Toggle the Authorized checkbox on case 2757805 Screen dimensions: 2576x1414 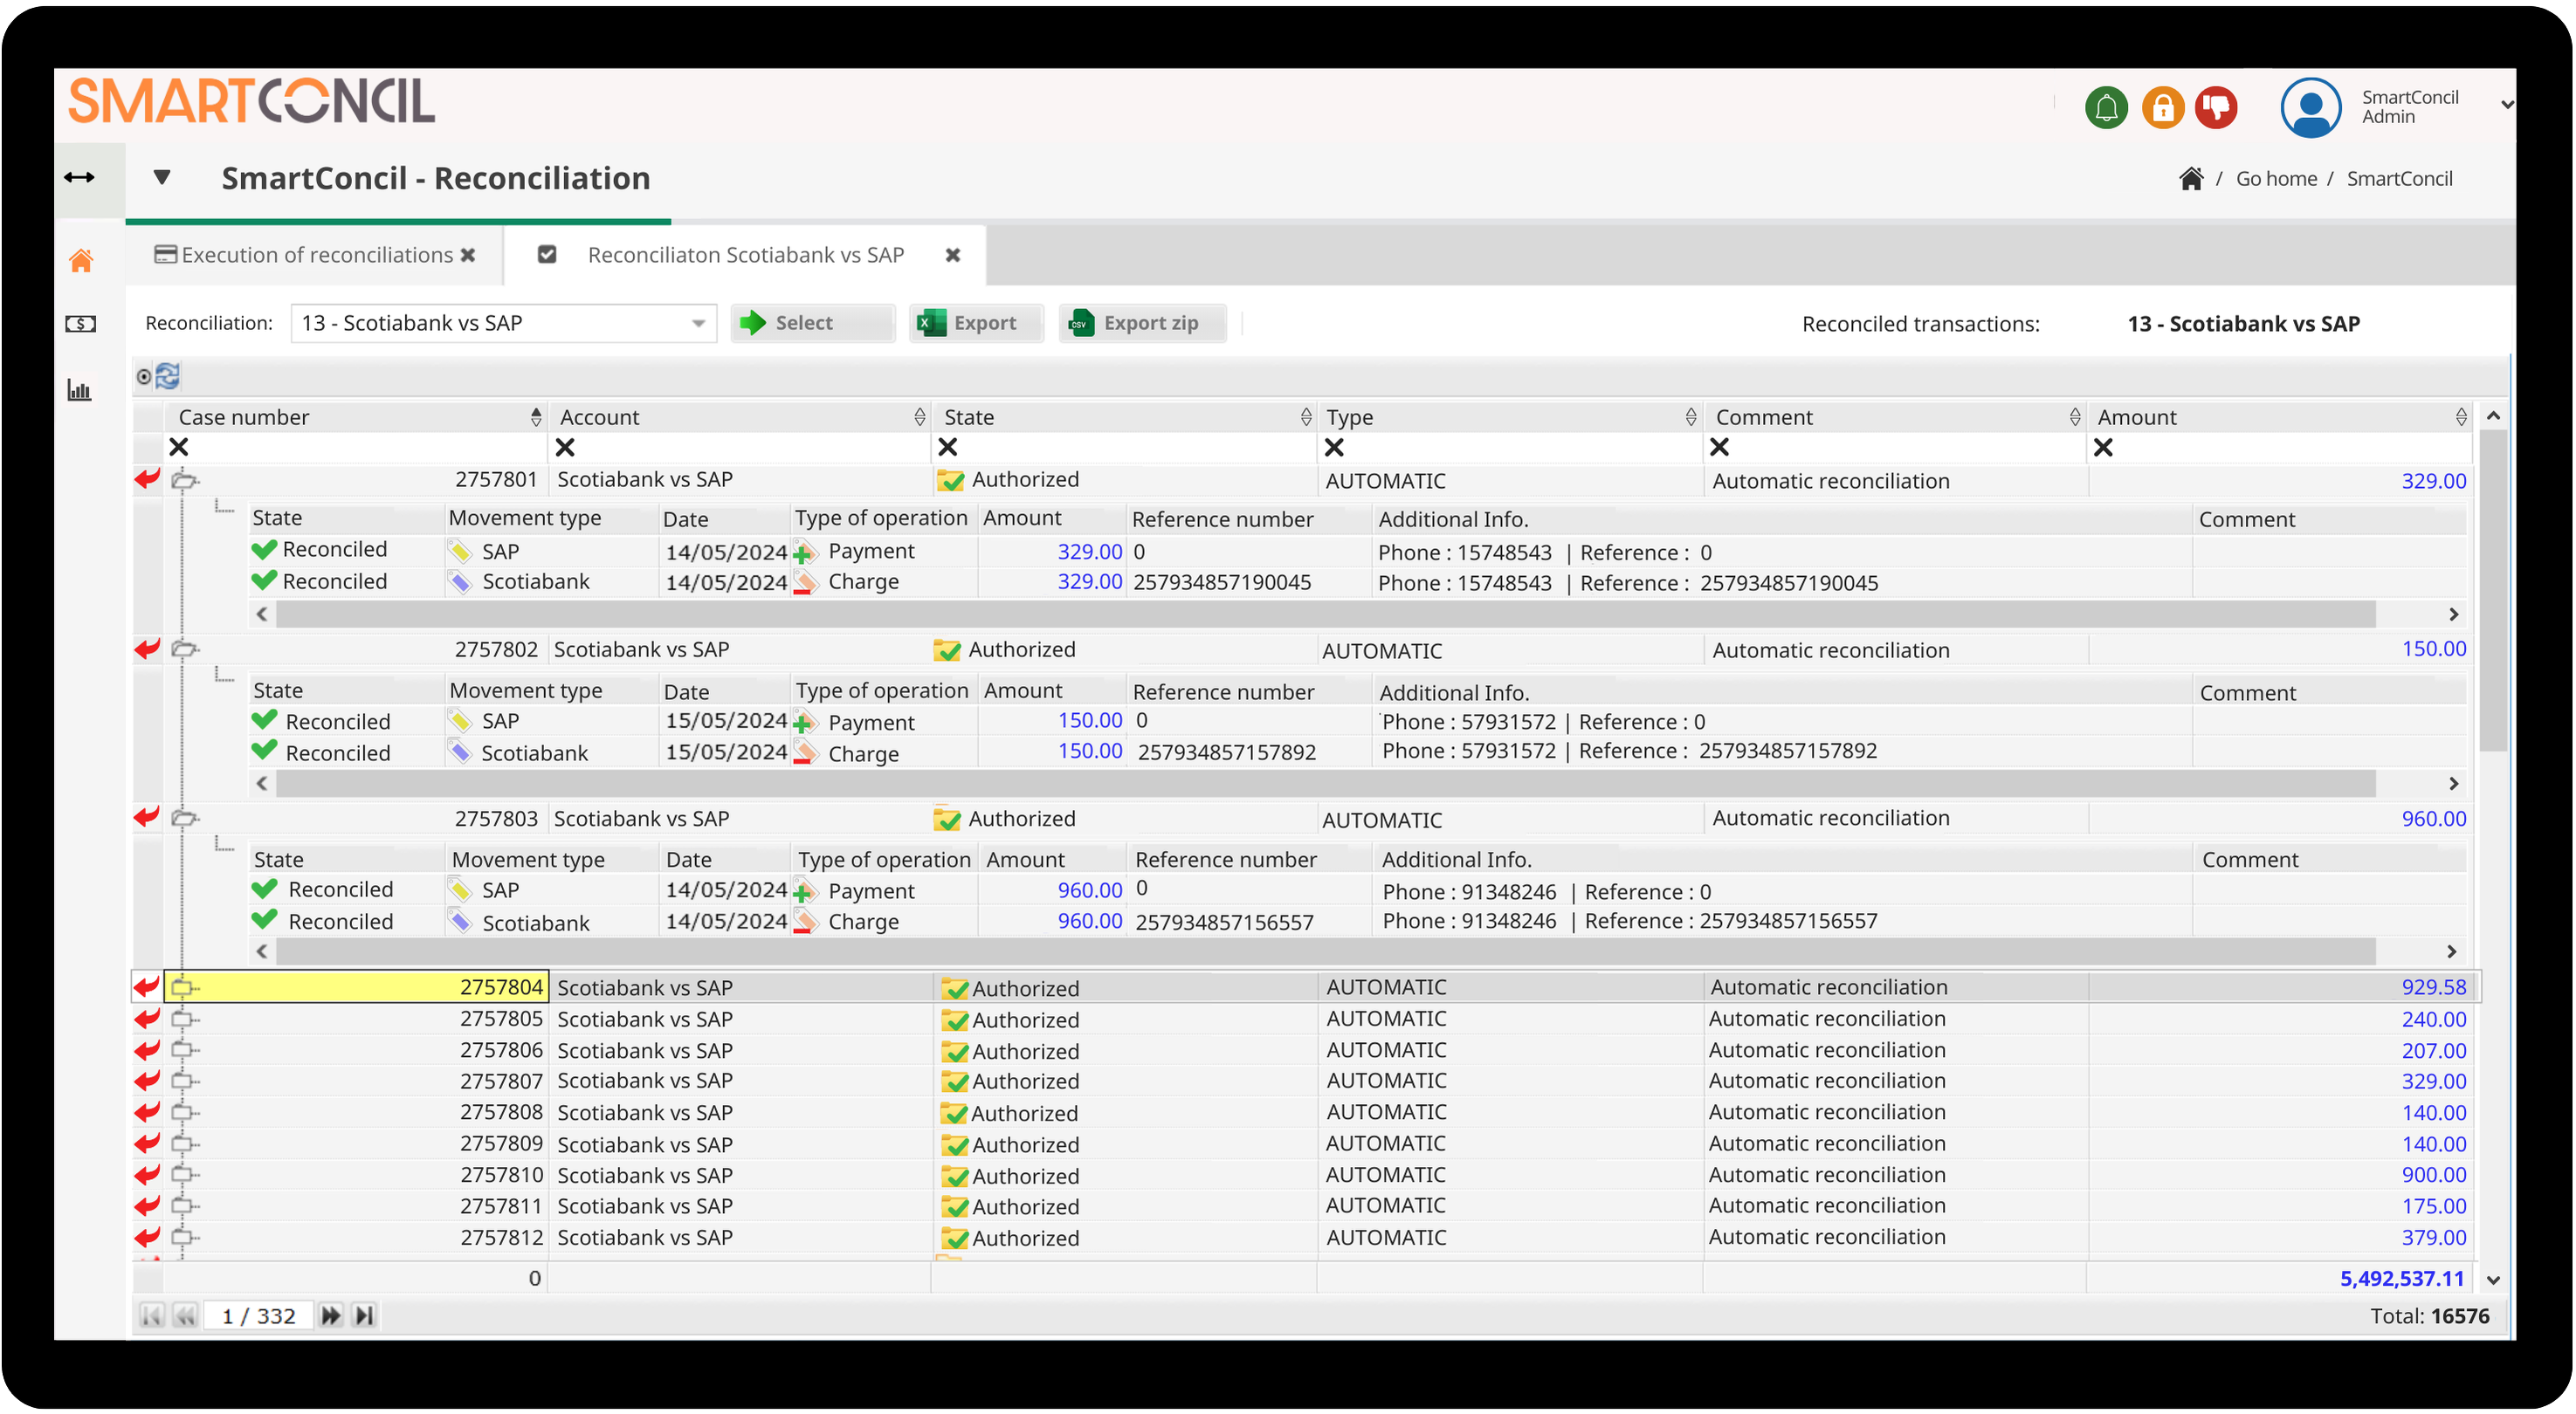955,1019
